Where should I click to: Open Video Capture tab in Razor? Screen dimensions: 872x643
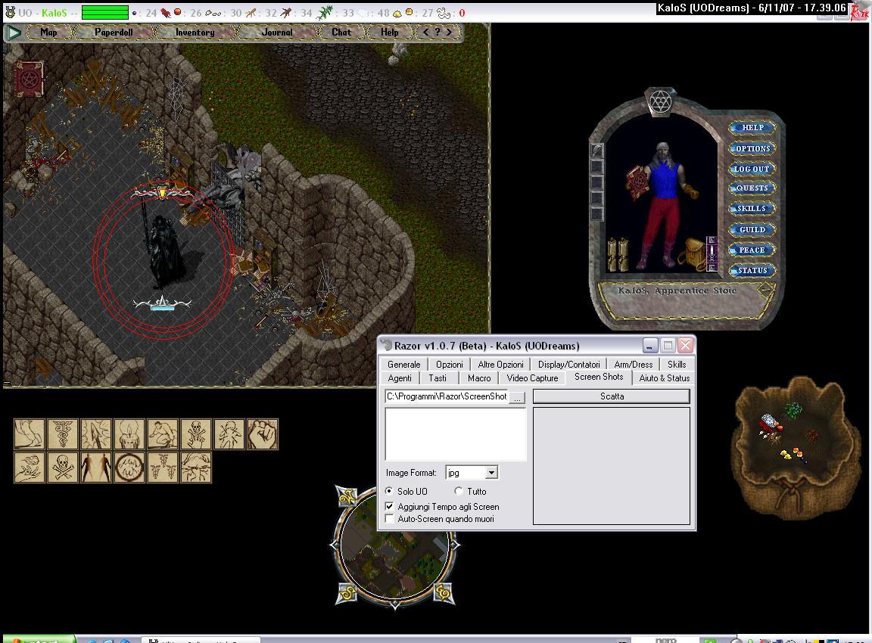(x=532, y=378)
